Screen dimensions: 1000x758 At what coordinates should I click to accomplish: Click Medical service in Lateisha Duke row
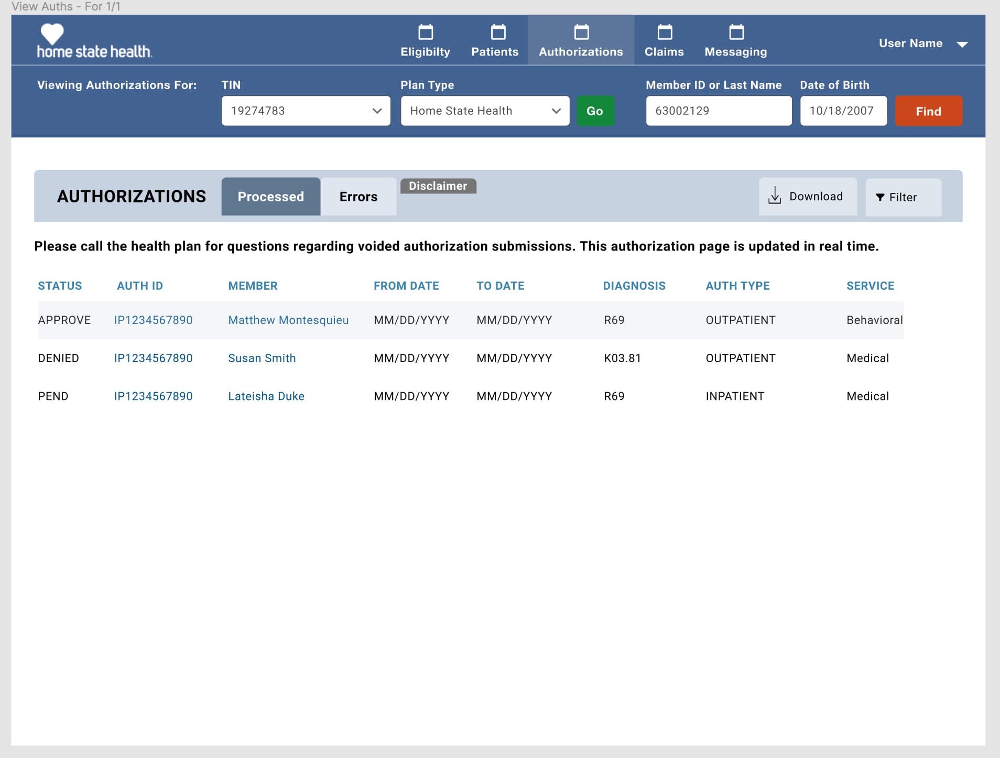pos(868,396)
